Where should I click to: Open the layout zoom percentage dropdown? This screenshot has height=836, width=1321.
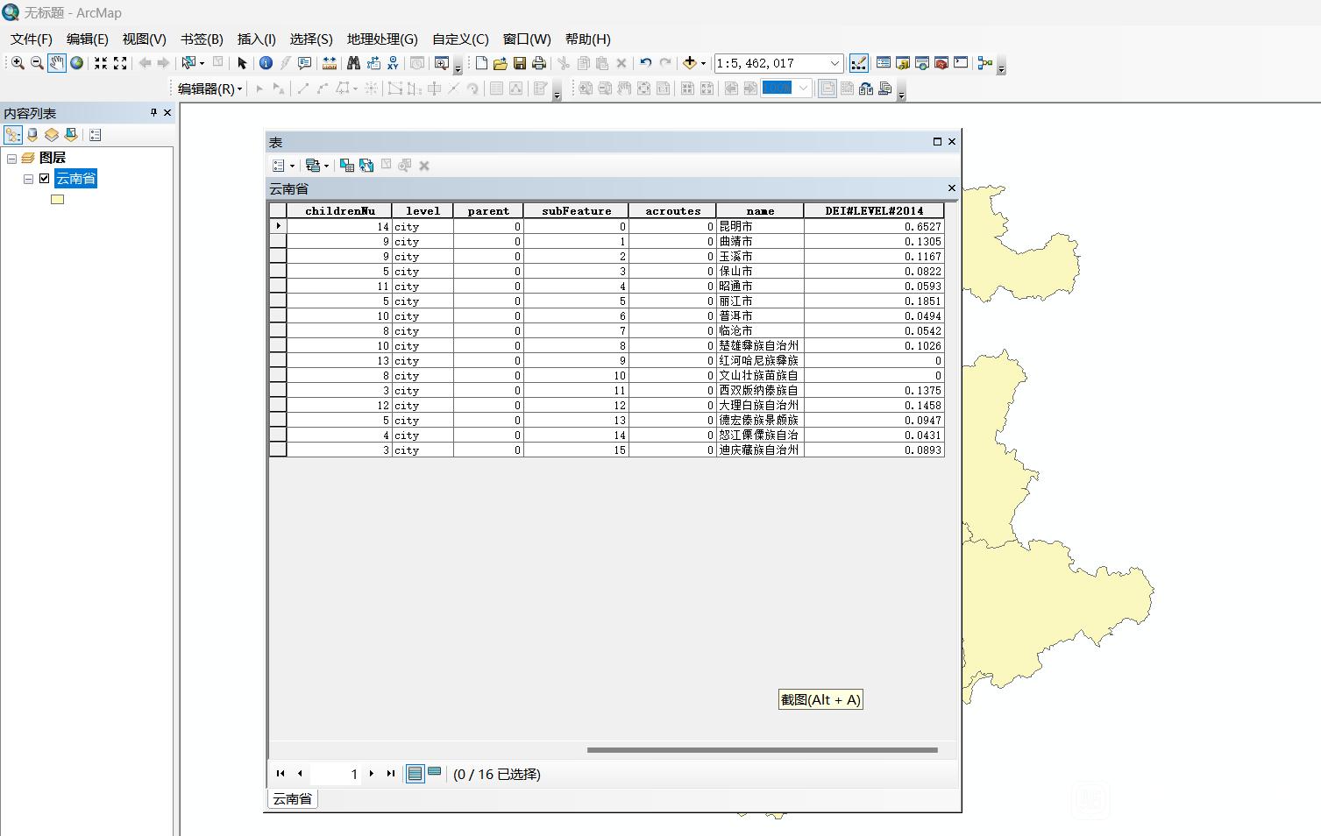pos(803,88)
